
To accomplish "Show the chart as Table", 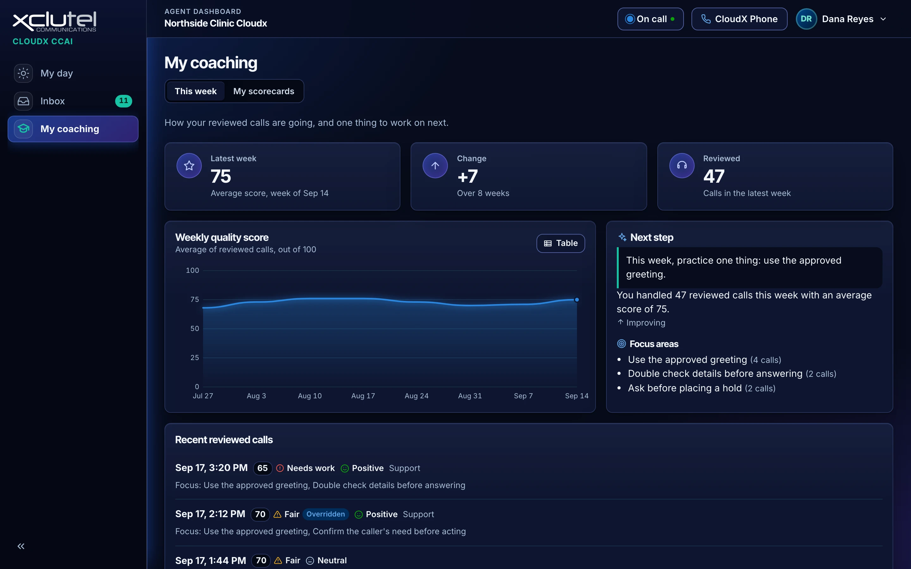I will [x=561, y=243].
